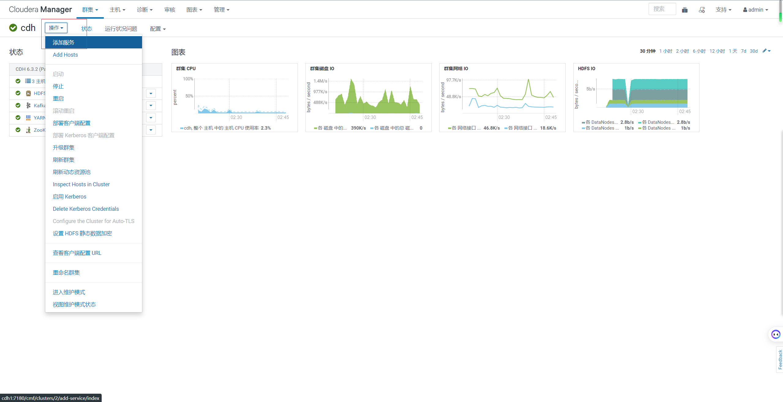Select 停止 to stop the cluster

coord(94,86)
